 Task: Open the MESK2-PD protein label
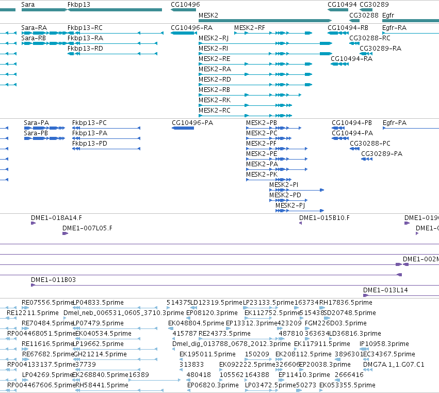pyautogui.click(x=285, y=195)
